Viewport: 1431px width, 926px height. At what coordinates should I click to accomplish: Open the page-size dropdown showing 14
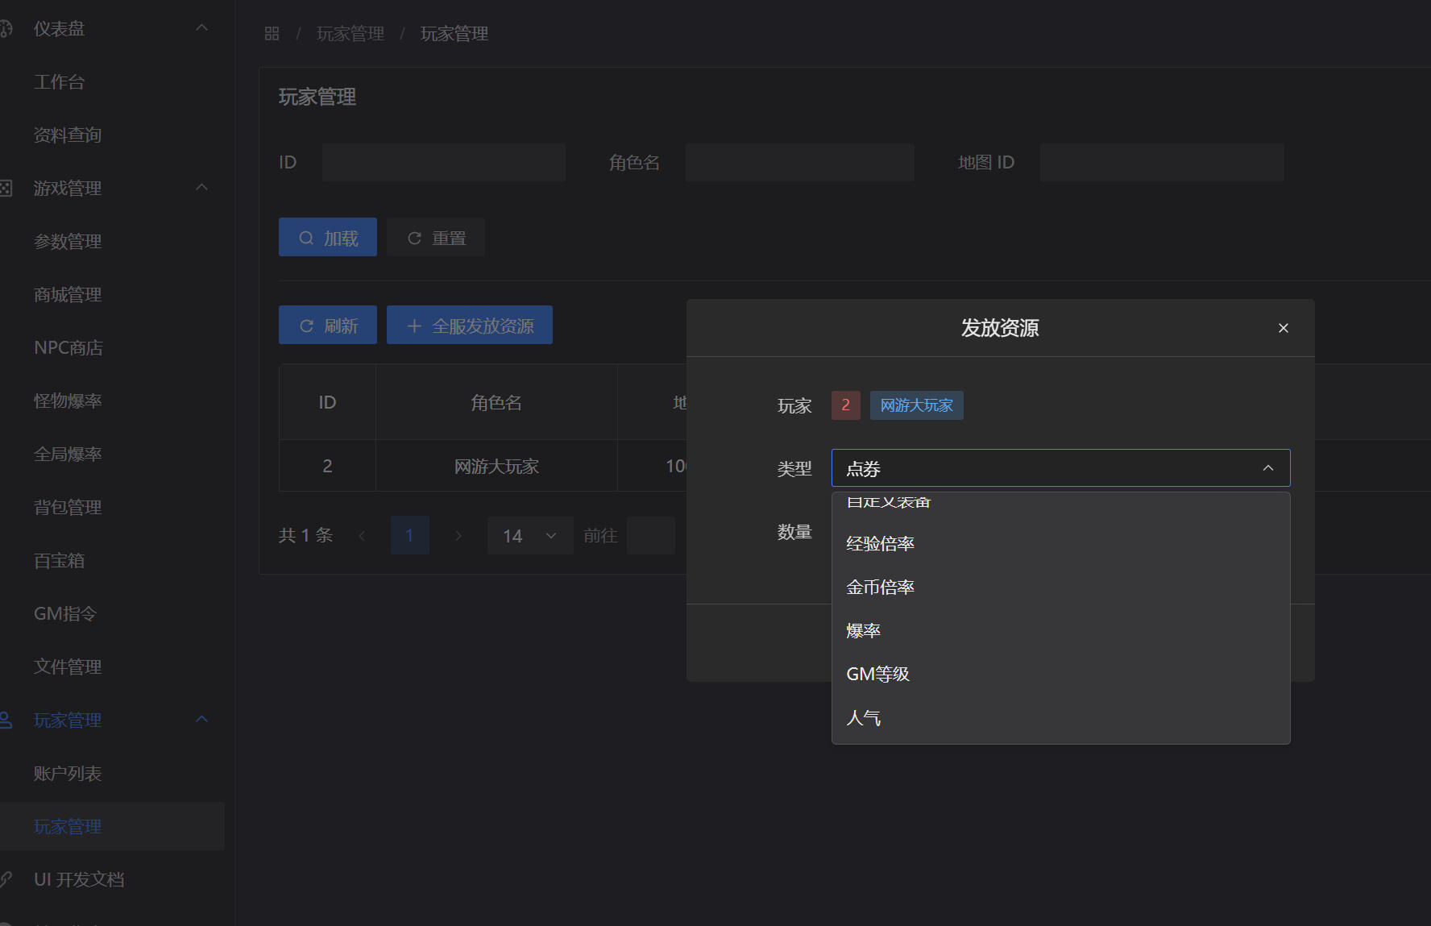(529, 535)
